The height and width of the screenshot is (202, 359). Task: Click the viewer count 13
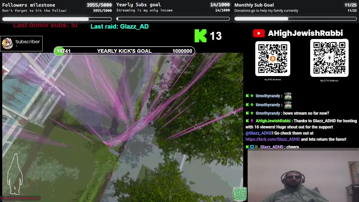coord(215,36)
